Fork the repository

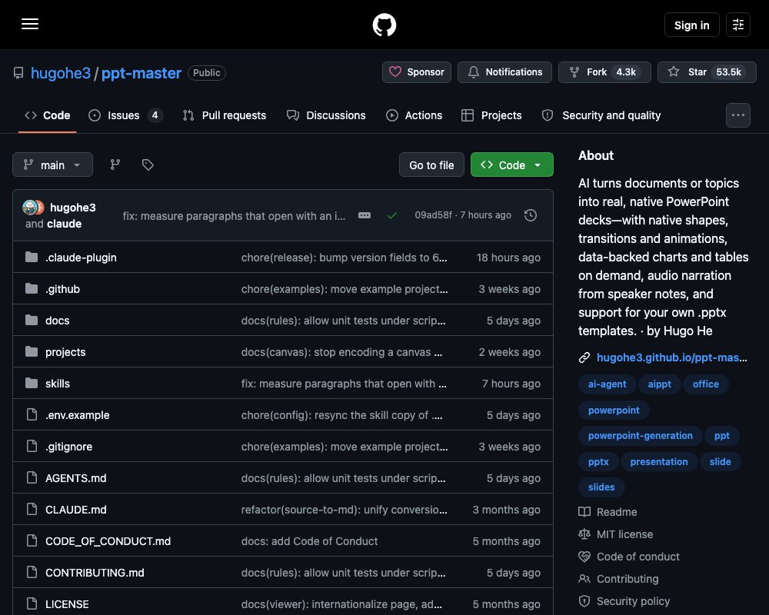(x=604, y=72)
